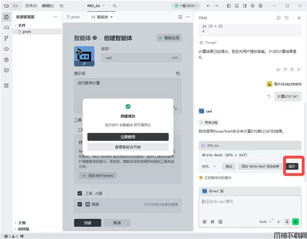Close the TRAE chat panel
The width and height of the screenshot is (307, 239).
point(299,18)
